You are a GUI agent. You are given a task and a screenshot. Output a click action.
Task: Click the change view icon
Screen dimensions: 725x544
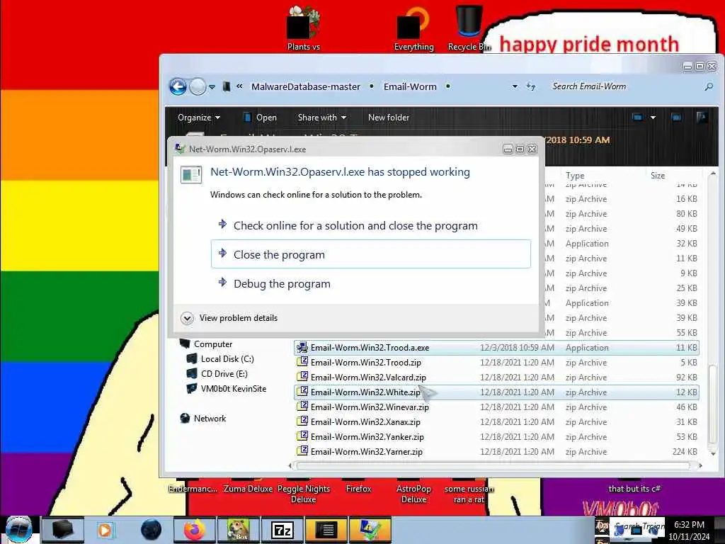tap(638, 118)
